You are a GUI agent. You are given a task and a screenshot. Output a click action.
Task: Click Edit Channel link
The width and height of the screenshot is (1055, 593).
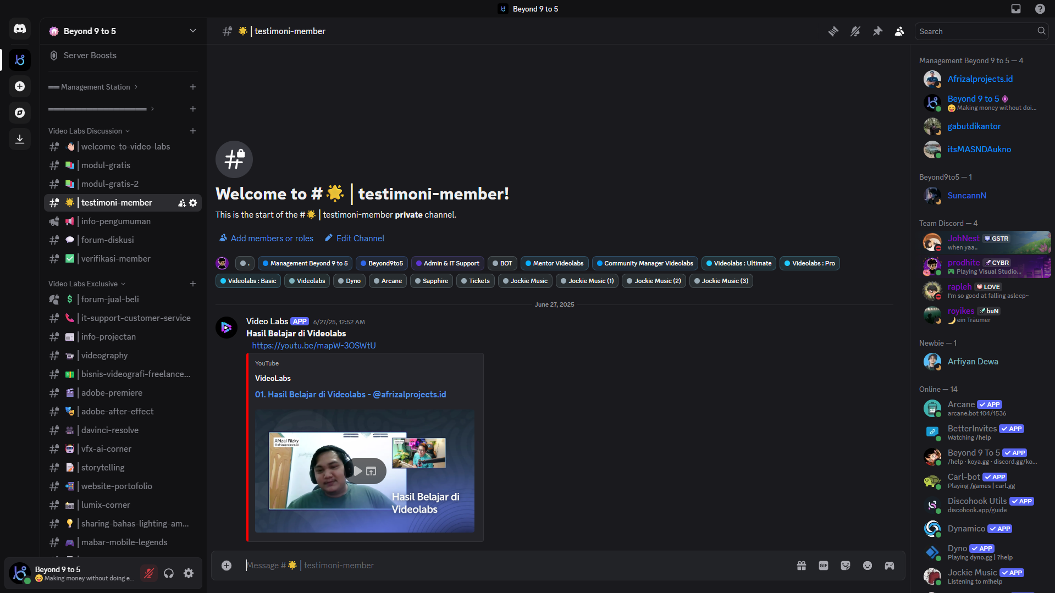pyautogui.click(x=355, y=239)
